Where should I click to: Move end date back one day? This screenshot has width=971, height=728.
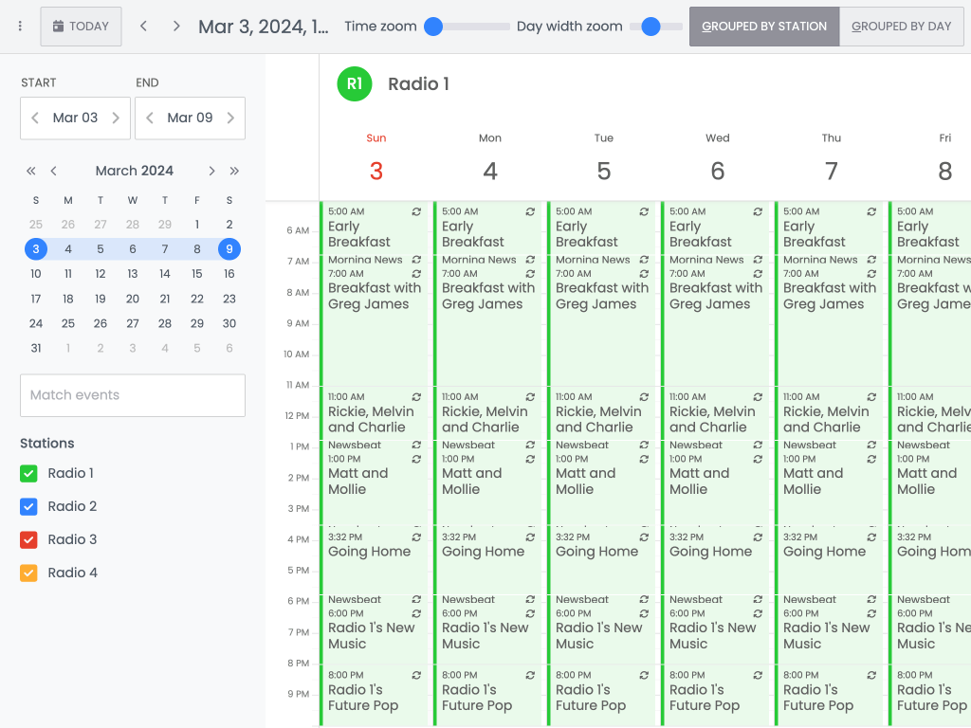(150, 118)
